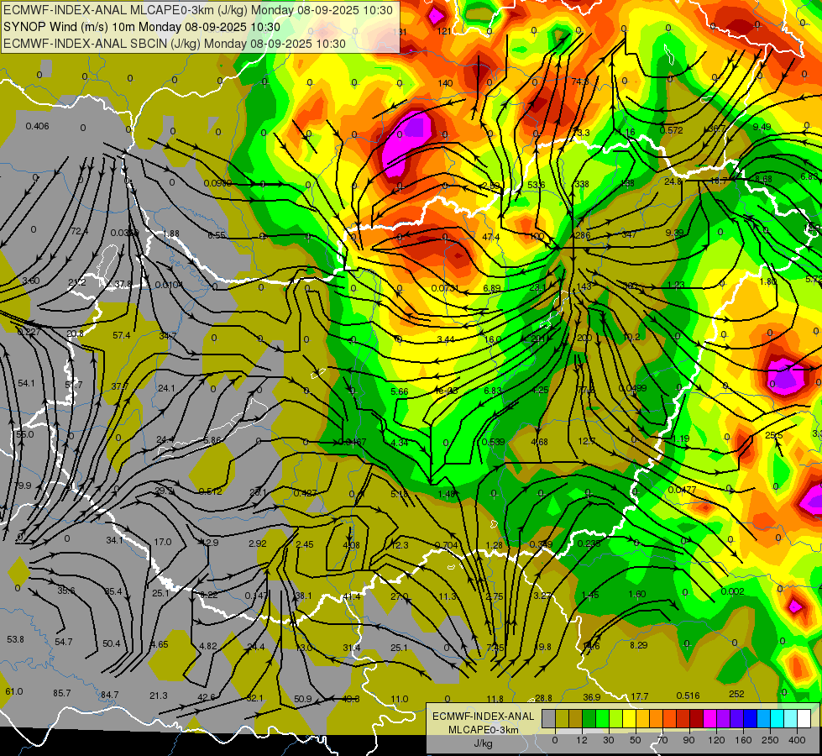The image size is (822, 756).
Task: Click the map value 0.002
Action: click(x=732, y=591)
